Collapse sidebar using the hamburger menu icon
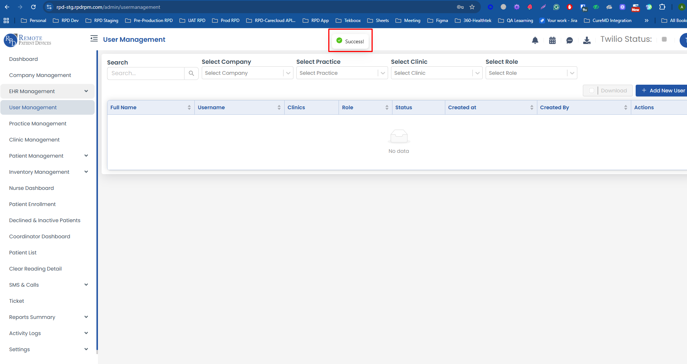Screen dimensions: 687x364 click(94, 38)
